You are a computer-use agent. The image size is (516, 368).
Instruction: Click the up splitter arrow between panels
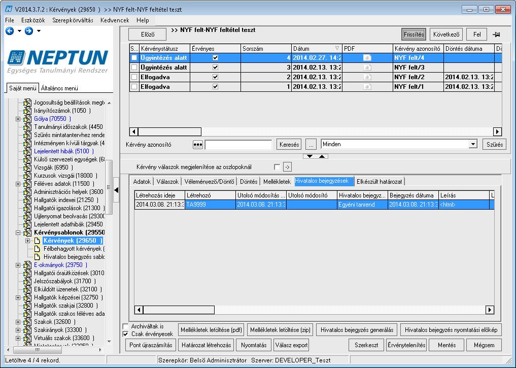pyautogui.click(x=322, y=156)
